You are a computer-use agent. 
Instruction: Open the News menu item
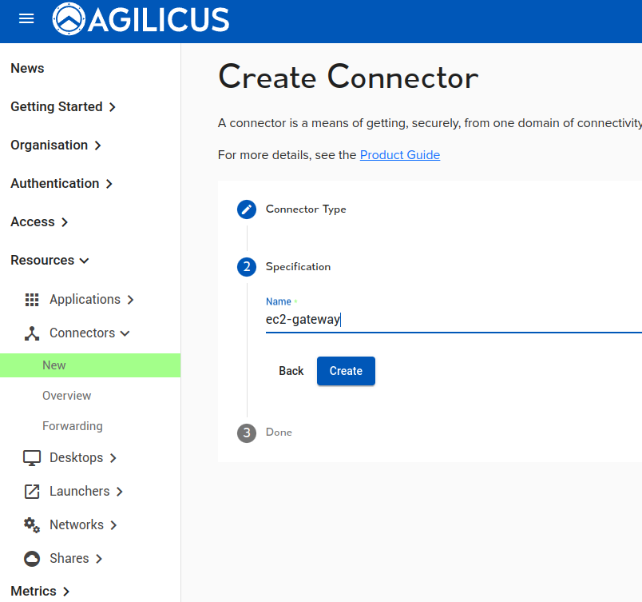(27, 68)
